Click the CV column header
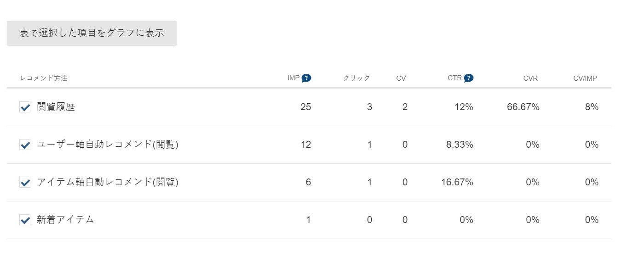Screen dimensions: 621x273 pos(401,78)
